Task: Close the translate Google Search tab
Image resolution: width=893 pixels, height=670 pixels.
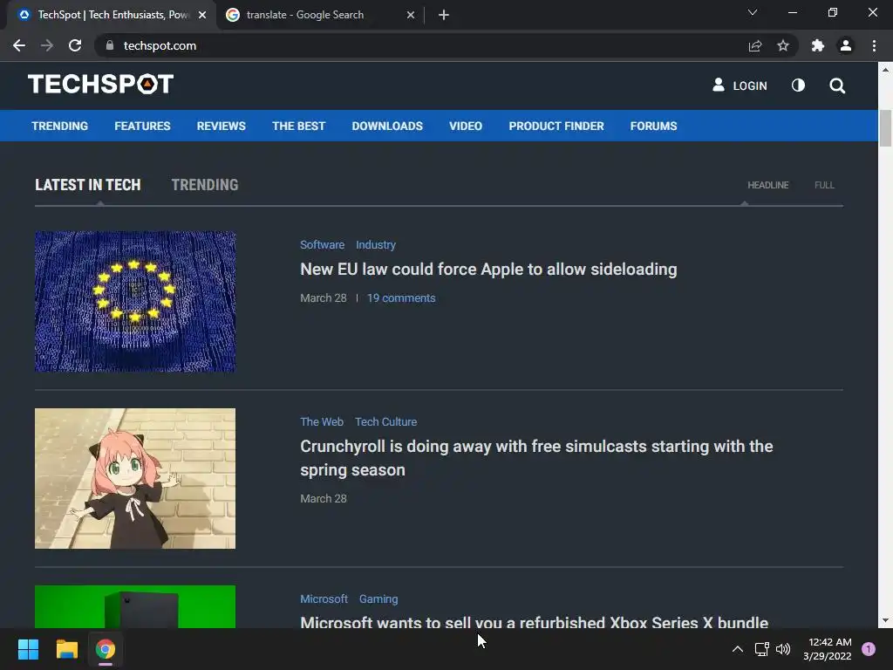Action: pos(411,15)
